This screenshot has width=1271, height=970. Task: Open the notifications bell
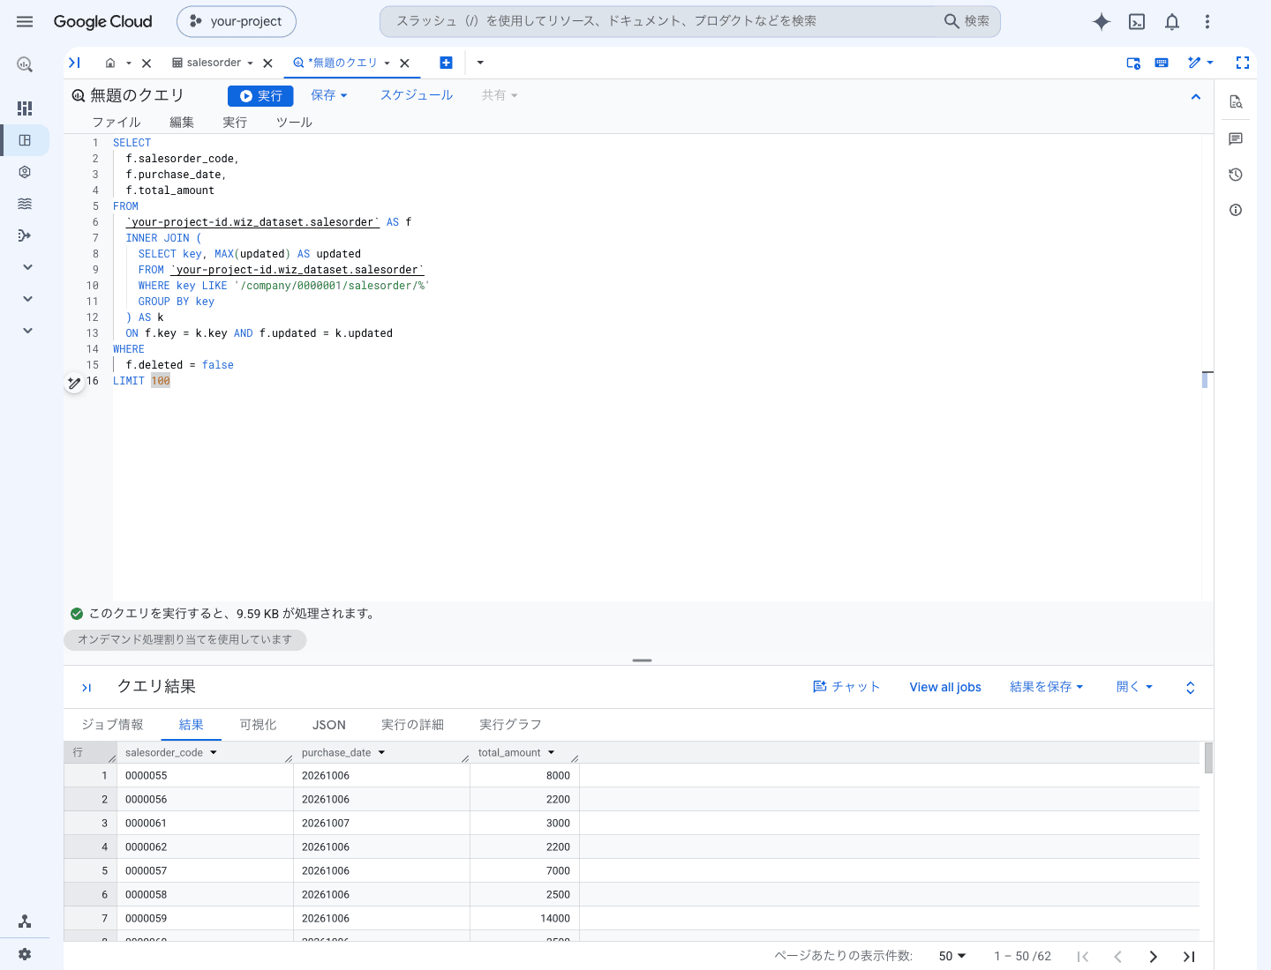(x=1172, y=22)
